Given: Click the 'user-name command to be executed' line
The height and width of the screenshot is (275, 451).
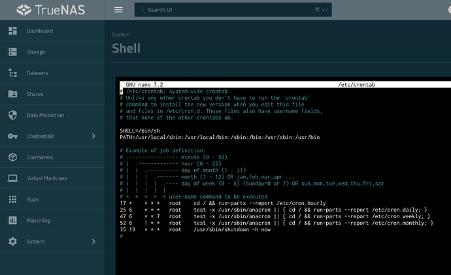Looking at the screenshot, I should (x=194, y=197).
